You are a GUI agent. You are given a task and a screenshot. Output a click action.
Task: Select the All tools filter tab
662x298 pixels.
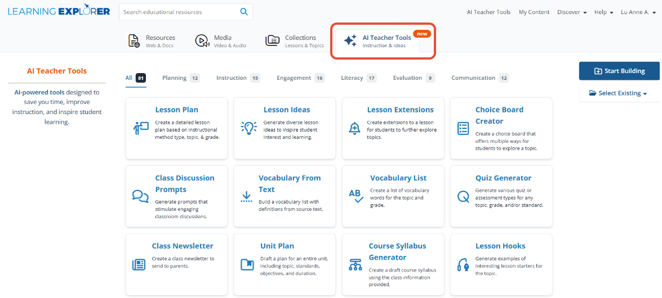tap(136, 78)
